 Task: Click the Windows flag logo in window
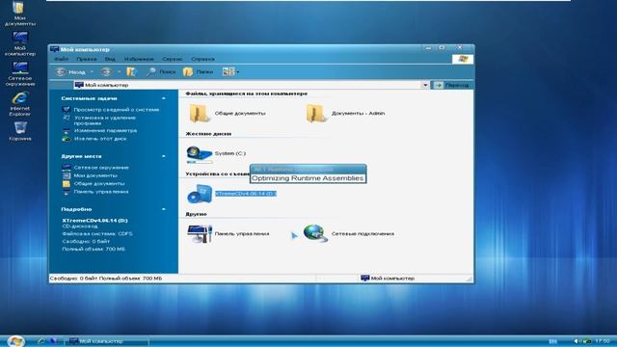(463, 59)
